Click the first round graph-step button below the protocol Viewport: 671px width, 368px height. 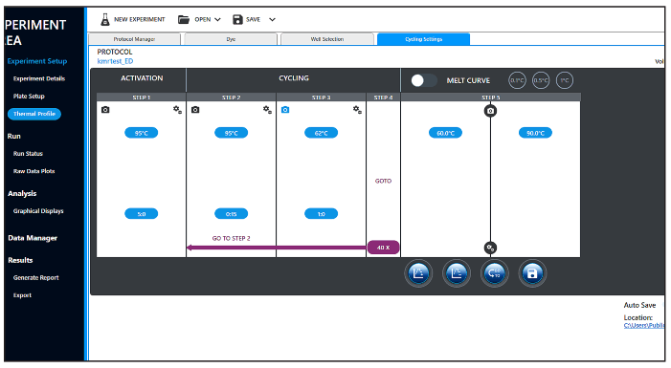[418, 273]
